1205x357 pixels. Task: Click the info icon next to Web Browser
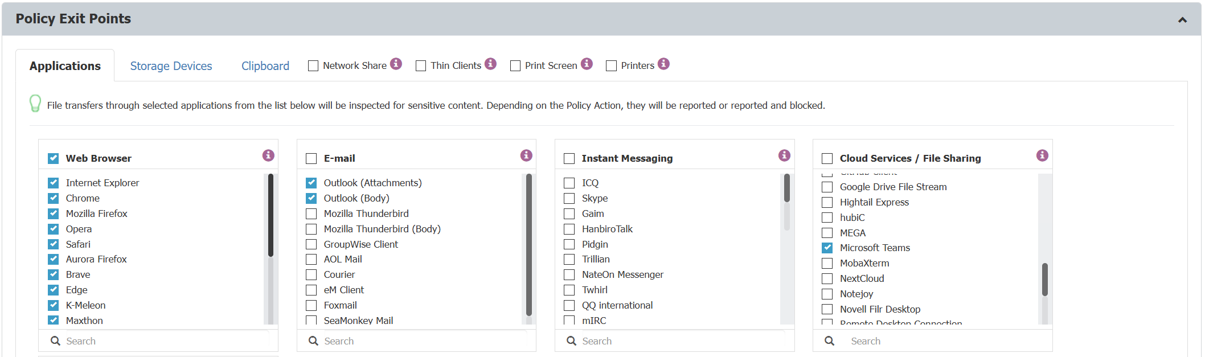point(268,155)
